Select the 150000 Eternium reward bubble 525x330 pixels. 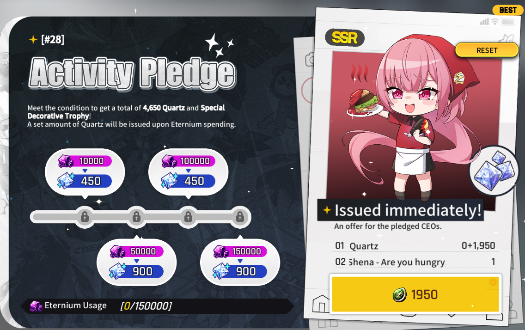(240, 262)
